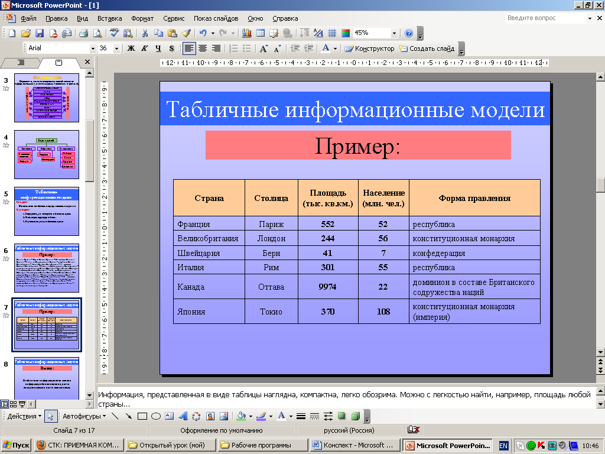Click the Print icon in toolbar

pyautogui.click(x=83, y=33)
